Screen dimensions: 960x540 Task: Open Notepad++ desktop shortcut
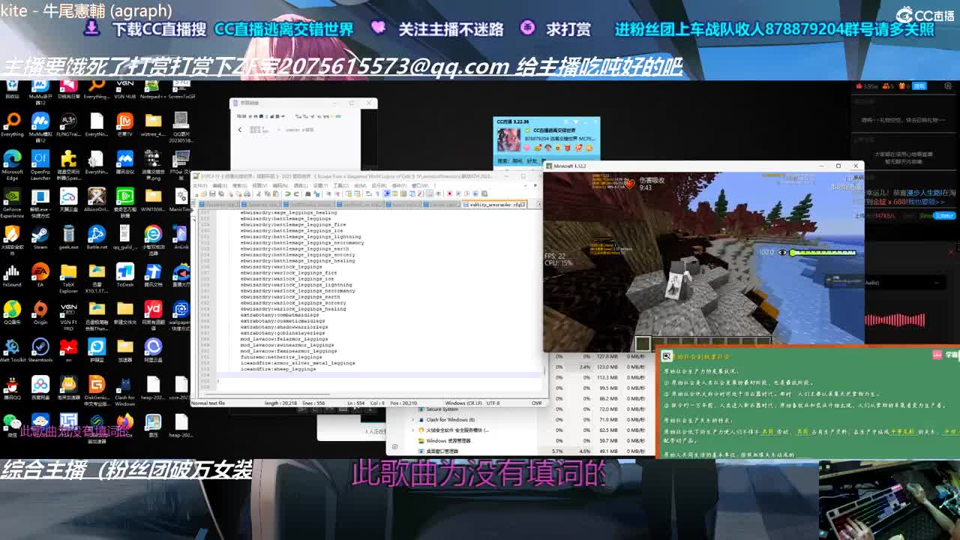point(153,88)
